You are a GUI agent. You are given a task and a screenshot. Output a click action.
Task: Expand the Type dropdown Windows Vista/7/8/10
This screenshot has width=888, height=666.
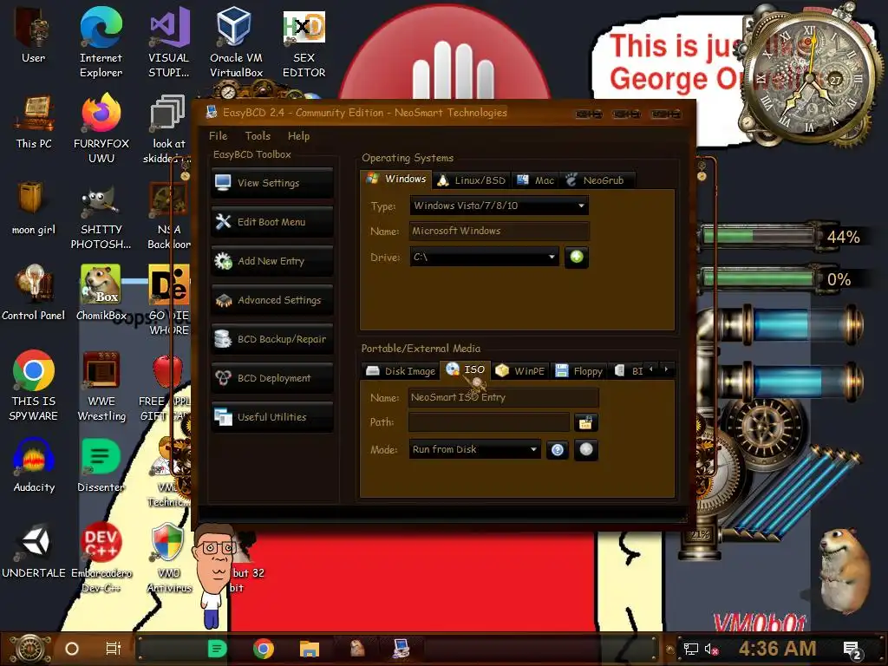499,206
